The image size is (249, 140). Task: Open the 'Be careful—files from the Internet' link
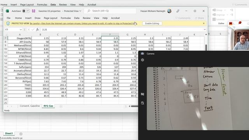tap(84, 23)
